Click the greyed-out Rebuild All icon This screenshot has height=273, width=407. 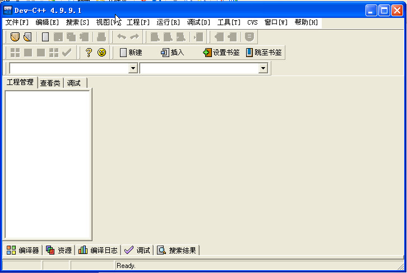click(x=54, y=53)
